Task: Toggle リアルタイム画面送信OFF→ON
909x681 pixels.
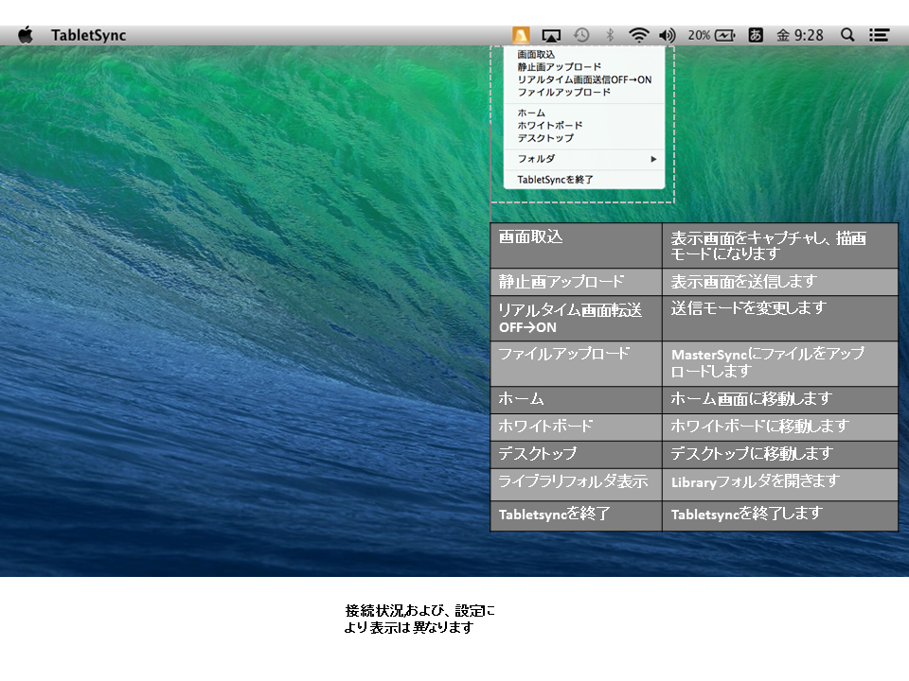Action: click(584, 79)
